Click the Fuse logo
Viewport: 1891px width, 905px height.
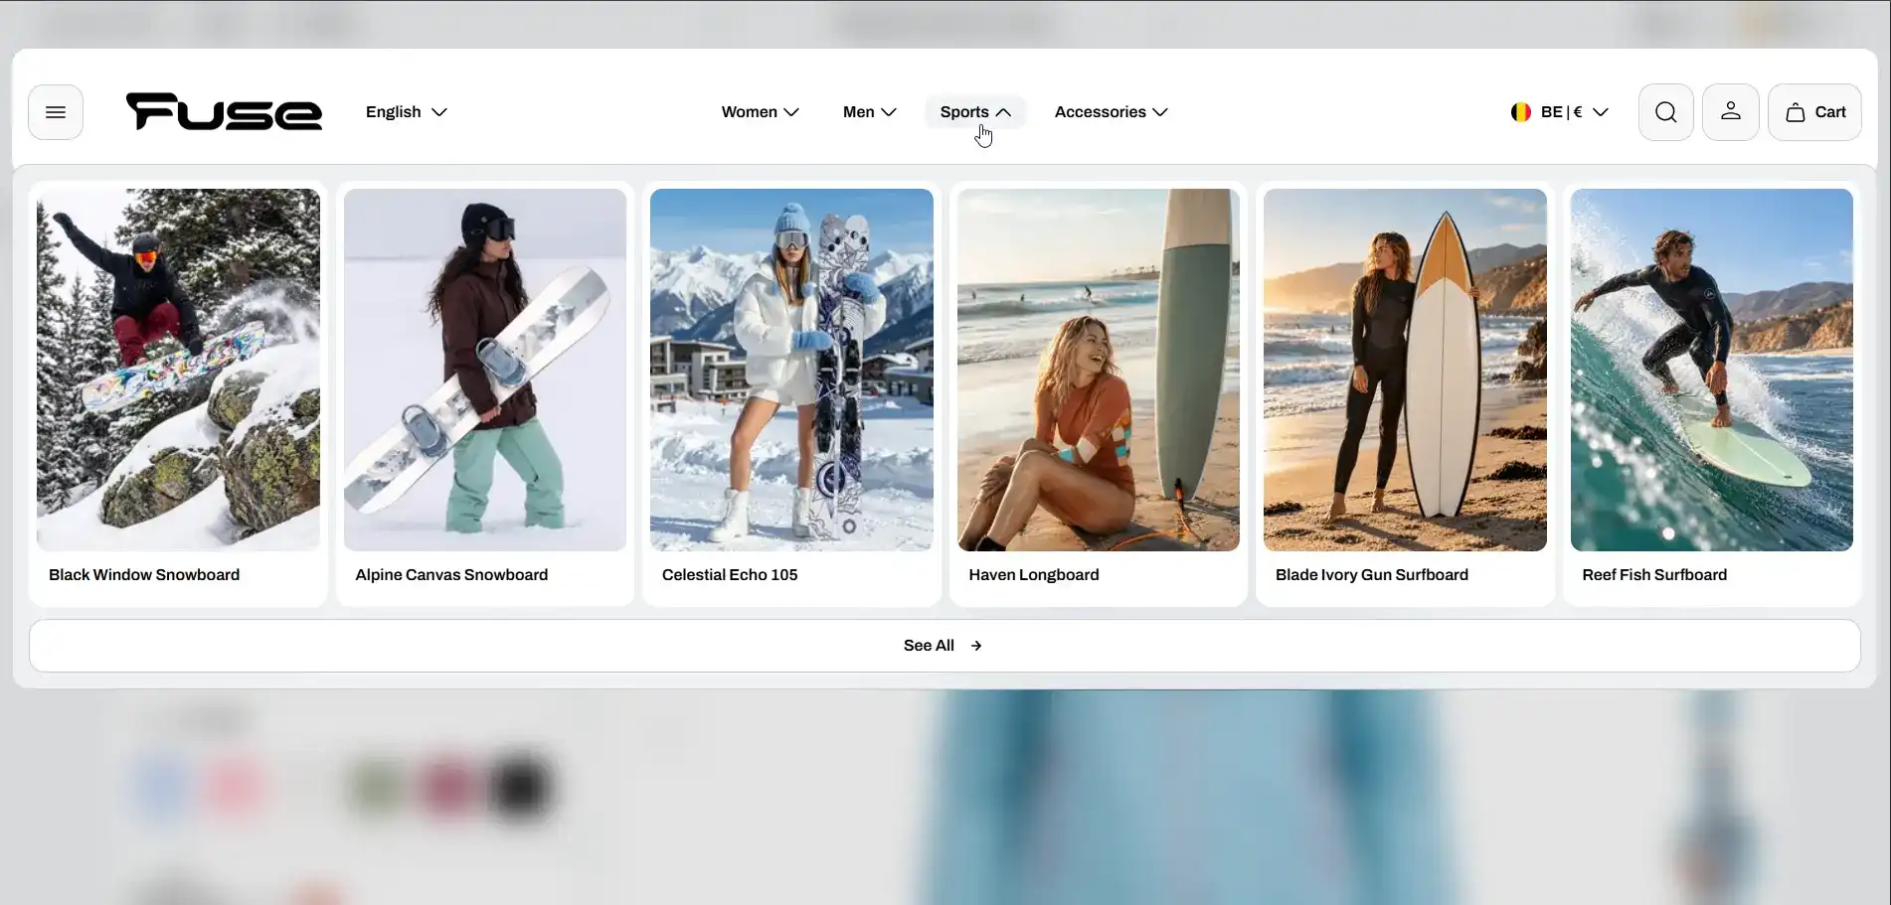224,111
